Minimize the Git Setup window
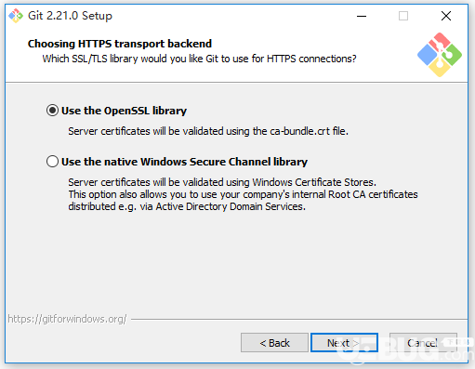Screen dimensions: 475x369 point(362,16)
